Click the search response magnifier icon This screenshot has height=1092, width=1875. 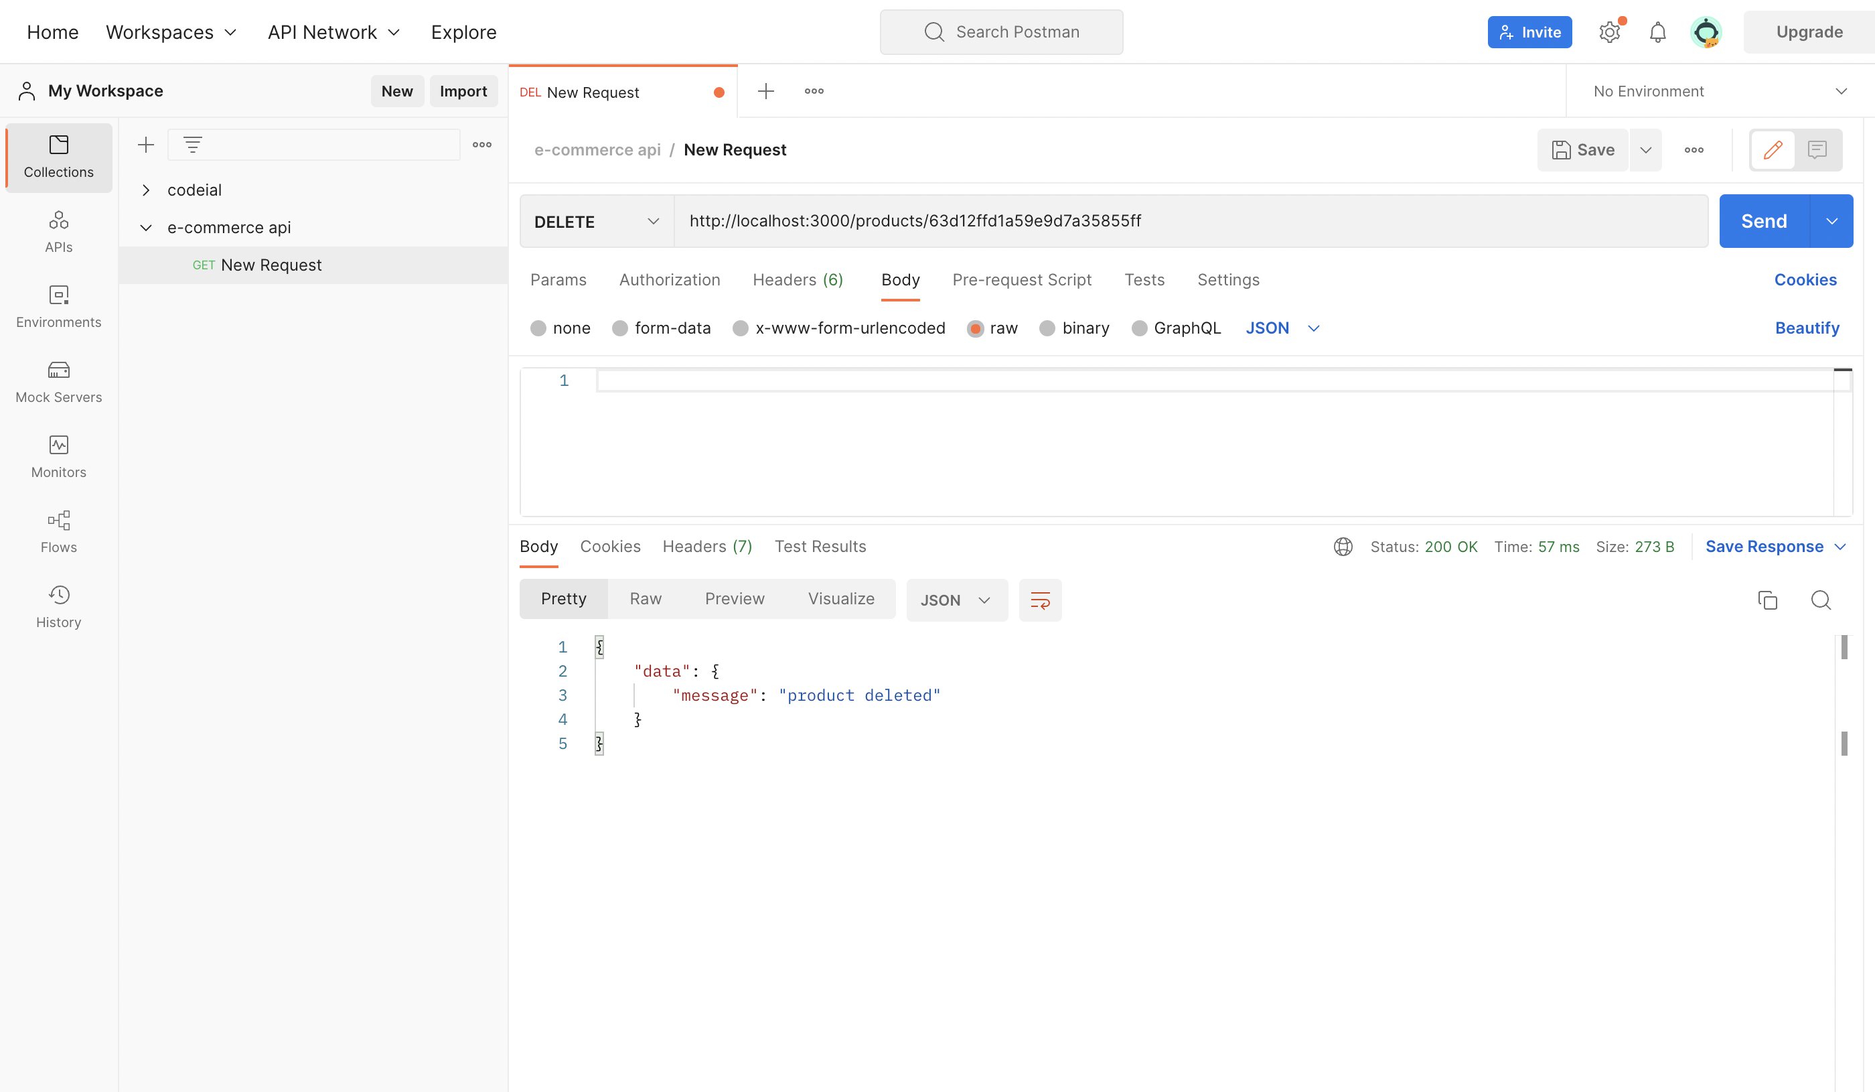point(1820,600)
